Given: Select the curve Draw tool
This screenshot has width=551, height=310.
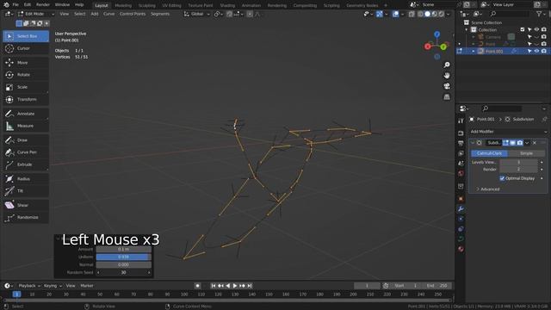Looking at the screenshot, I should (26, 139).
